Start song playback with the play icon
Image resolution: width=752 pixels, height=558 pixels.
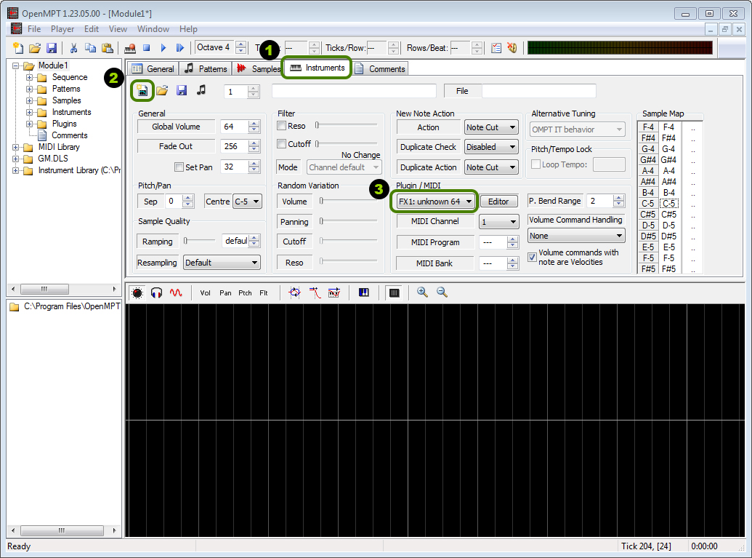click(x=163, y=48)
